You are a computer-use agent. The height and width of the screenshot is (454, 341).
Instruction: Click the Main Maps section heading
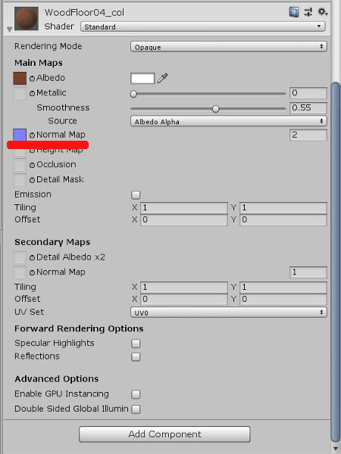click(39, 63)
